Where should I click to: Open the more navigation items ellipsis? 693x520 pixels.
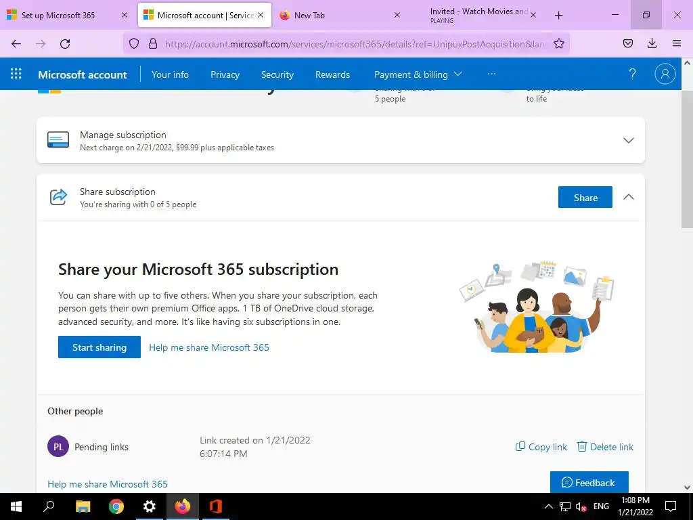491,74
